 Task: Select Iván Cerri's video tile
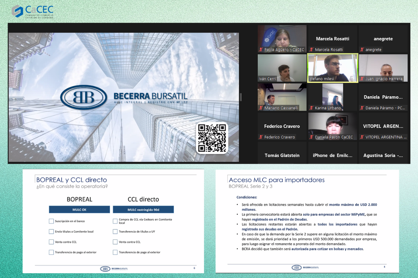pyautogui.click(x=282, y=68)
